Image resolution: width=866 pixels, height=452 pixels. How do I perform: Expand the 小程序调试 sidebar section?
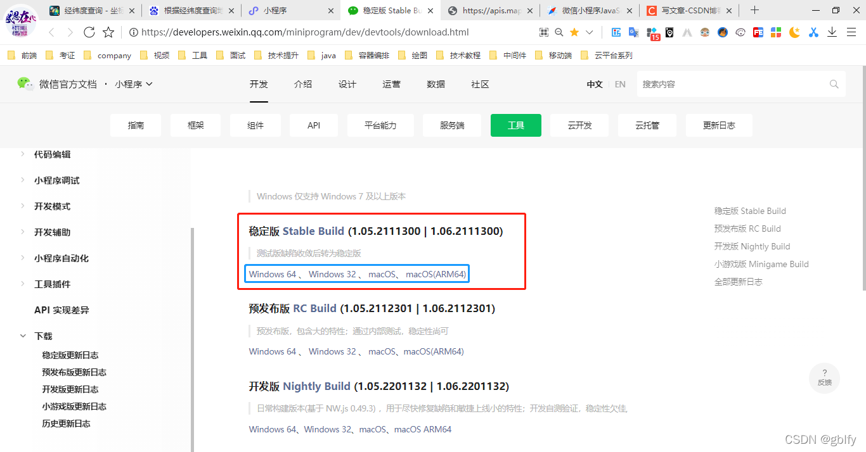23,180
